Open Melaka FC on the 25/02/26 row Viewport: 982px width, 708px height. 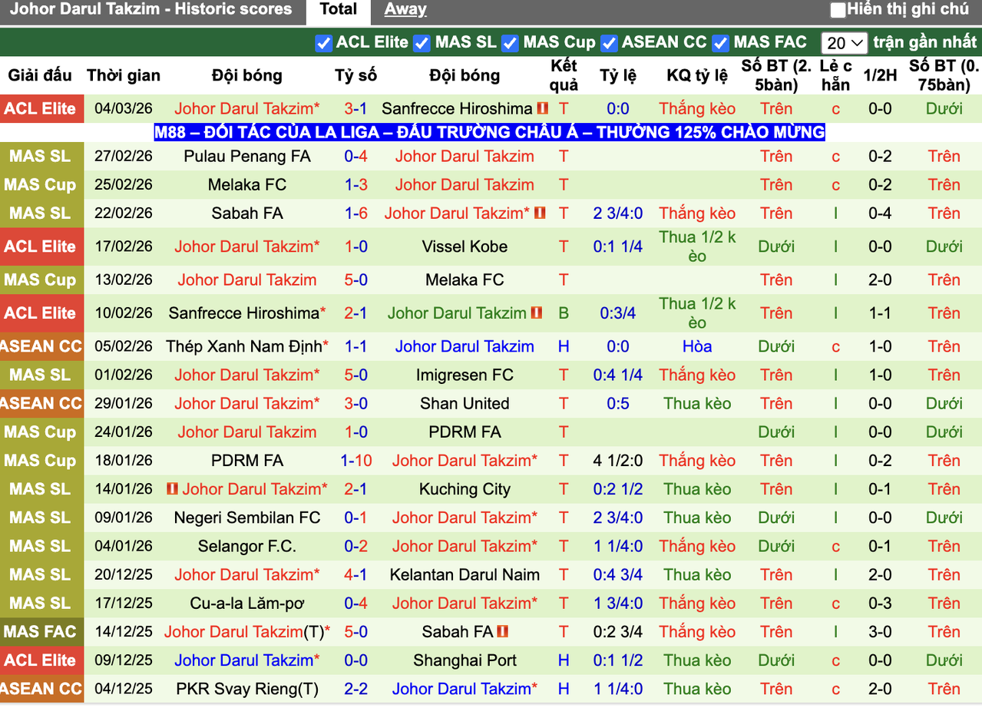coord(246,184)
